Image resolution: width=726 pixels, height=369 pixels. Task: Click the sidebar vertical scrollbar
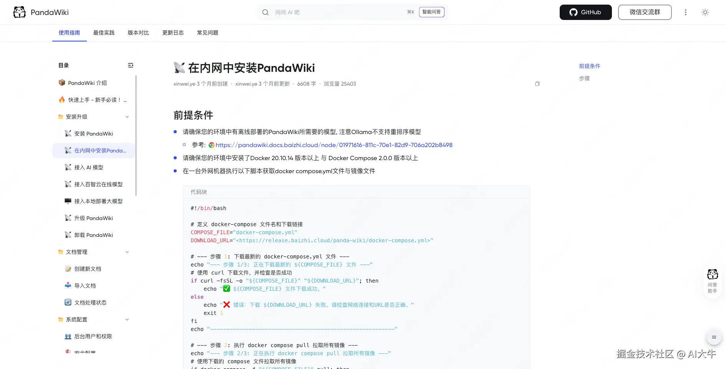136,135
